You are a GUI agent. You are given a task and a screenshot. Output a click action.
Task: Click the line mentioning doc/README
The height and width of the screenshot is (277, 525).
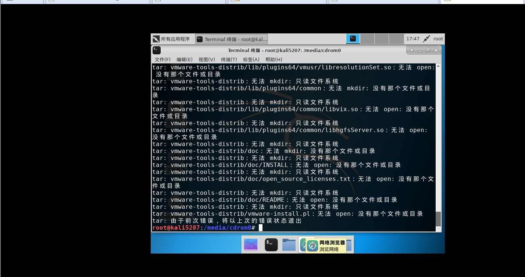275,200
